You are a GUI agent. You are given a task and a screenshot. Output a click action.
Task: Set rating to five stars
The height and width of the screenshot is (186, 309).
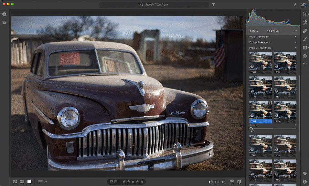142,182
